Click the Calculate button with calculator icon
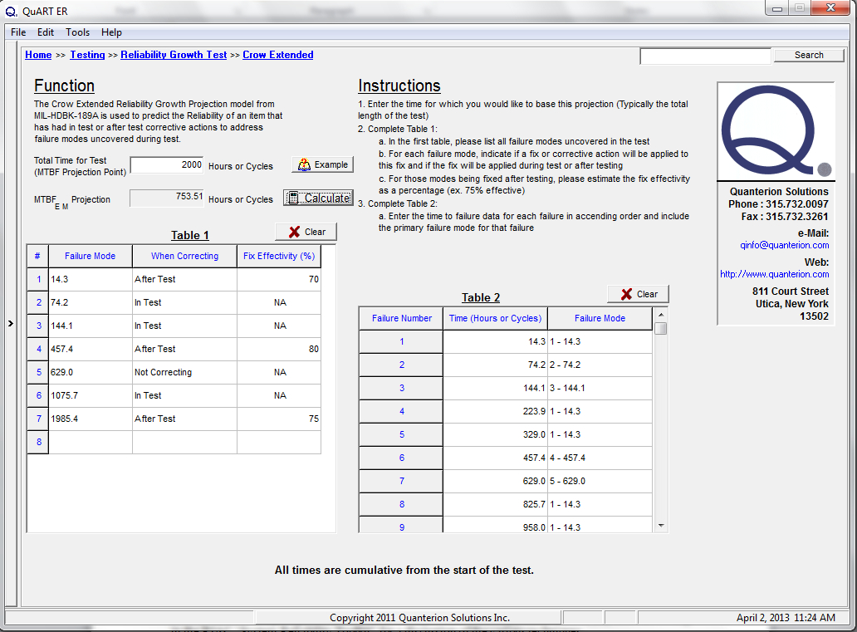857x632 pixels. (x=319, y=198)
